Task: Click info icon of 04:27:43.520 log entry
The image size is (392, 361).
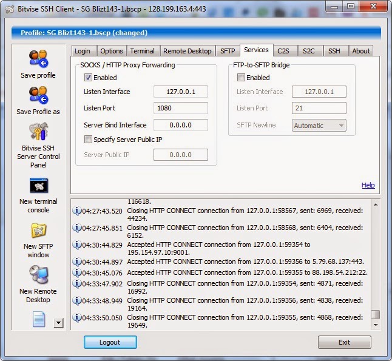Action: tap(77, 211)
